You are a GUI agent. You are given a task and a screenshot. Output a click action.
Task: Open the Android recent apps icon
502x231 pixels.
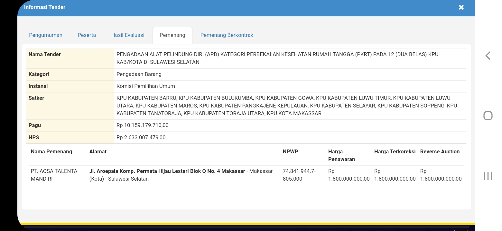488,176
